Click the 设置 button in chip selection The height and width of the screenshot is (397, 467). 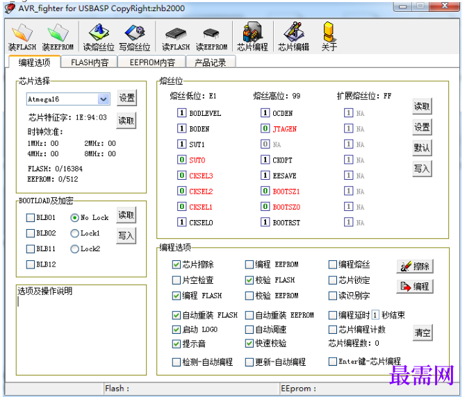tap(127, 98)
